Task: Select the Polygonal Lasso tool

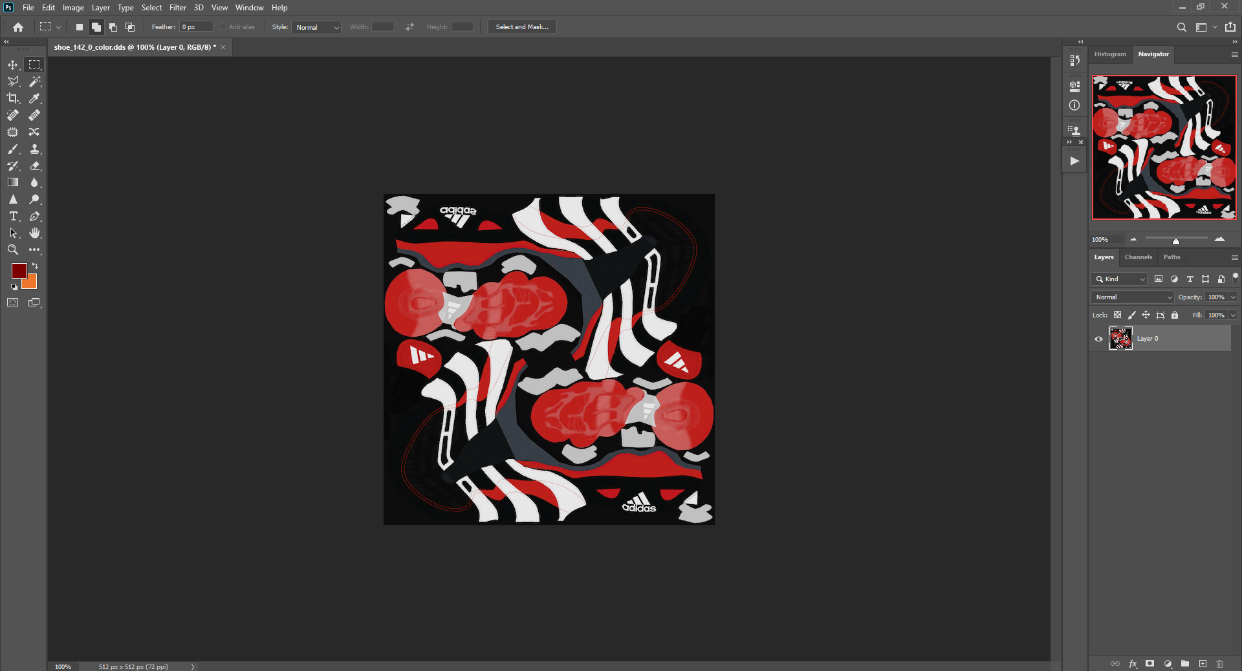Action: pos(13,81)
